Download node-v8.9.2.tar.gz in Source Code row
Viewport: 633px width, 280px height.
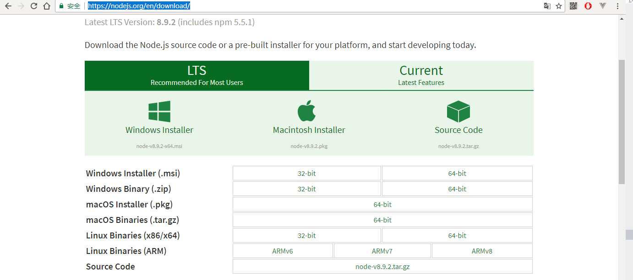click(382, 266)
